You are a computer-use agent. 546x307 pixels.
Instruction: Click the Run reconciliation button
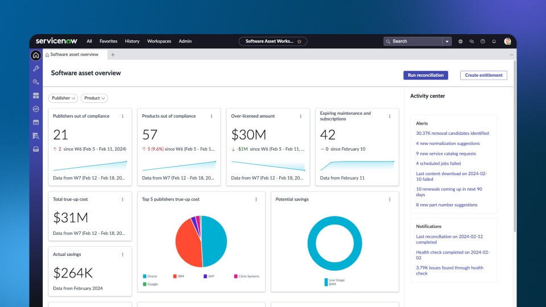point(425,75)
